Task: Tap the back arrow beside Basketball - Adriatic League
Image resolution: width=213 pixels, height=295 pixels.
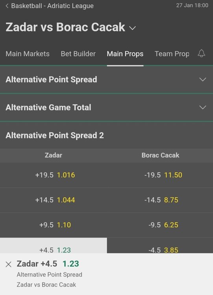Action: tap(7, 6)
